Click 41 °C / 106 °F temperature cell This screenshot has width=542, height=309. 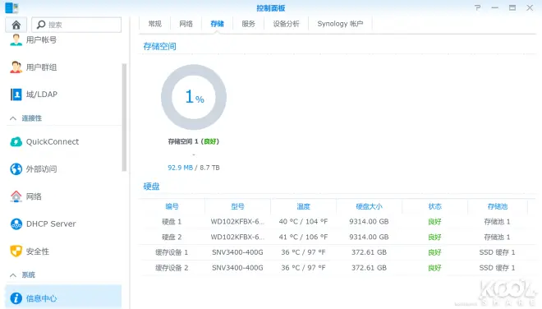click(303, 237)
